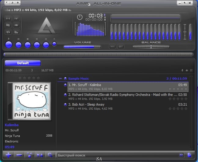This screenshot has width=198, height=162.
Task: Adjust the preamp slider at far right
Action: (x=190, y=32)
